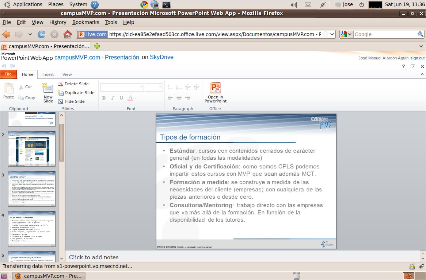Add a New Slide
Screen dimensions: 426x280
48,93
